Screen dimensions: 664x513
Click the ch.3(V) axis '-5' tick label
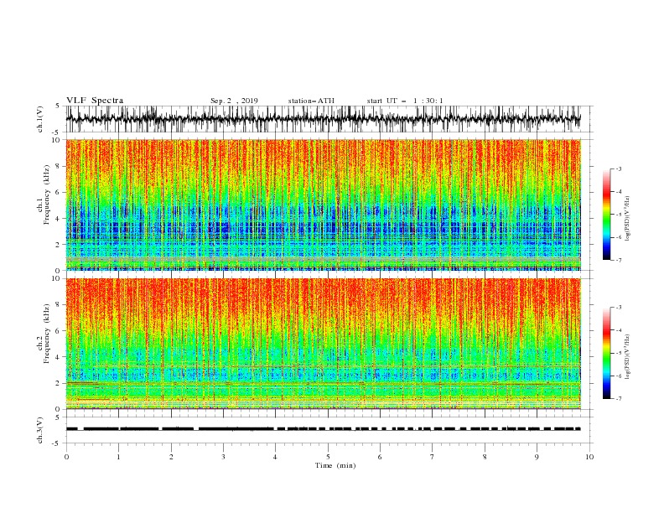pos(56,443)
